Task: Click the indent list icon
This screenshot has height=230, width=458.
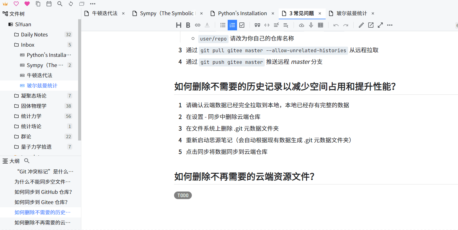Action: point(286,25)
